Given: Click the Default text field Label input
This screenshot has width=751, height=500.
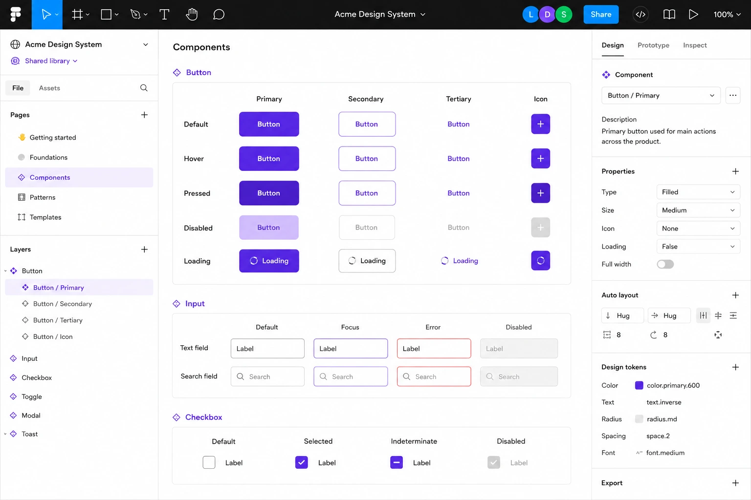Looking at the screenshot, I should point(267,349).
